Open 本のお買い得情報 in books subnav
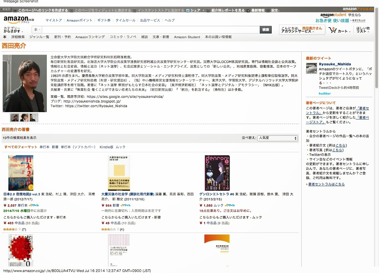The image size is (379, 273). (x=218, y=37)
